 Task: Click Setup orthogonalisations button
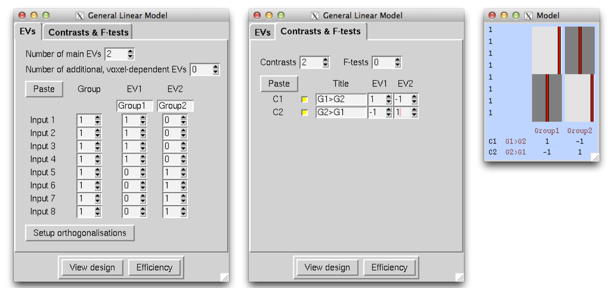[x=80, y=233]
